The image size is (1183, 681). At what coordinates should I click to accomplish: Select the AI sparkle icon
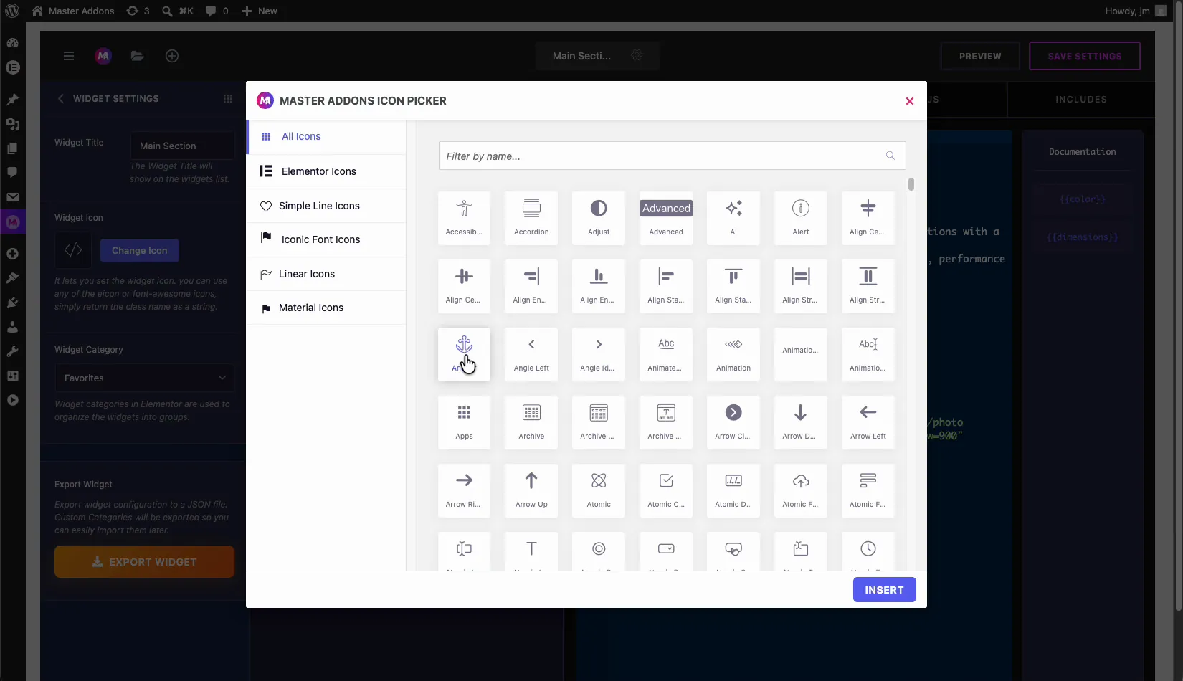(x=733, y=218)
